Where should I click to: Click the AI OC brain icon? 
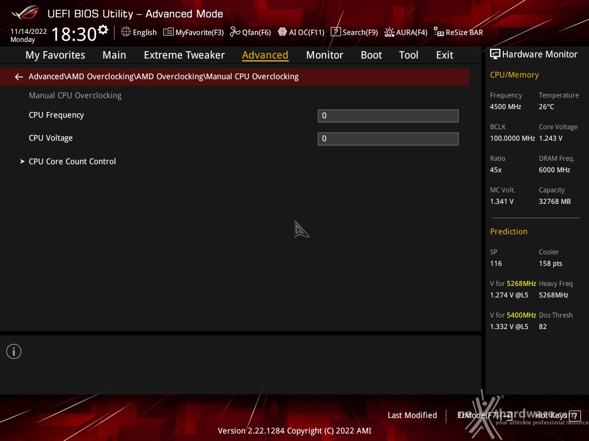[282, 32]
